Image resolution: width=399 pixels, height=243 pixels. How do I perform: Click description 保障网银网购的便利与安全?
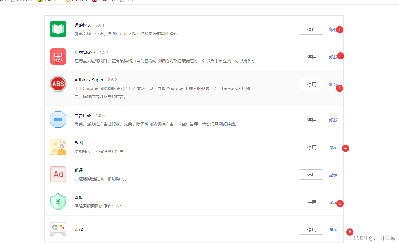tap(99, 206)
